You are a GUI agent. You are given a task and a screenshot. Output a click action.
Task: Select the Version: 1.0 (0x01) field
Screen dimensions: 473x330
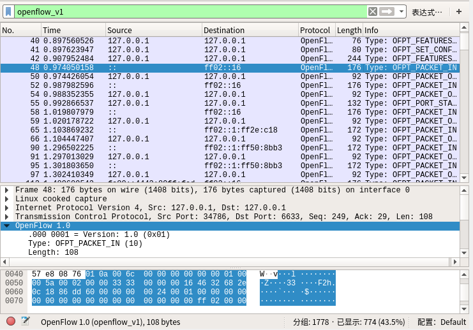click(99, 234)
